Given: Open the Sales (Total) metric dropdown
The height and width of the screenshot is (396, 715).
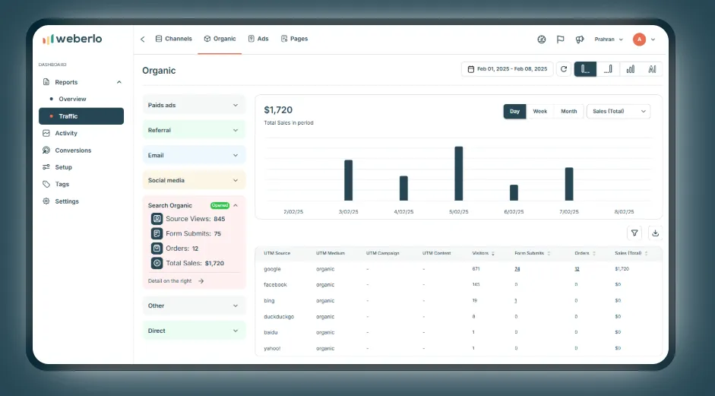Looking at the screenshot, I should click(x=619, y=111).
